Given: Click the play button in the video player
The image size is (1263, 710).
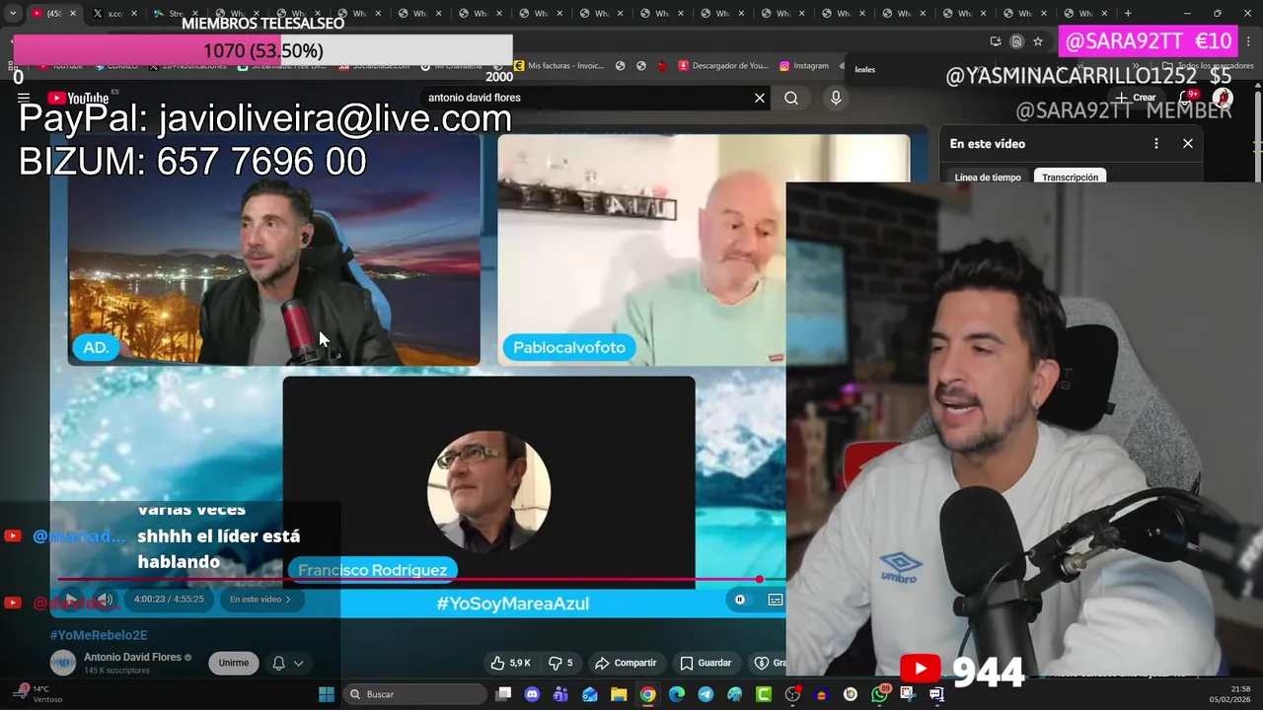Looking at the screenshot, I should tap(71, 599).
